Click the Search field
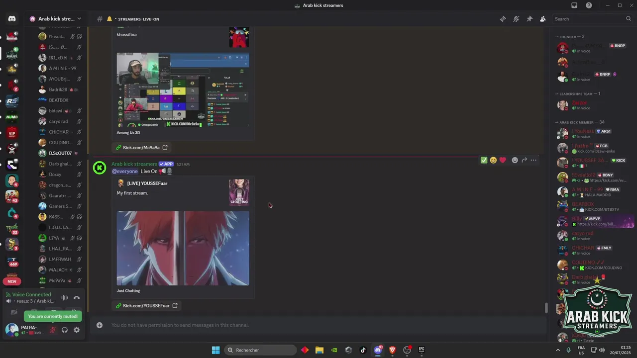This screenshot has height=358, width=637. point(593,19)
